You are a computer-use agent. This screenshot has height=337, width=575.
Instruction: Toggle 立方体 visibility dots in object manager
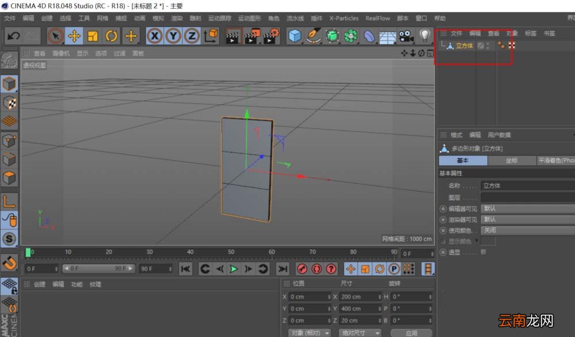(488, 45)
